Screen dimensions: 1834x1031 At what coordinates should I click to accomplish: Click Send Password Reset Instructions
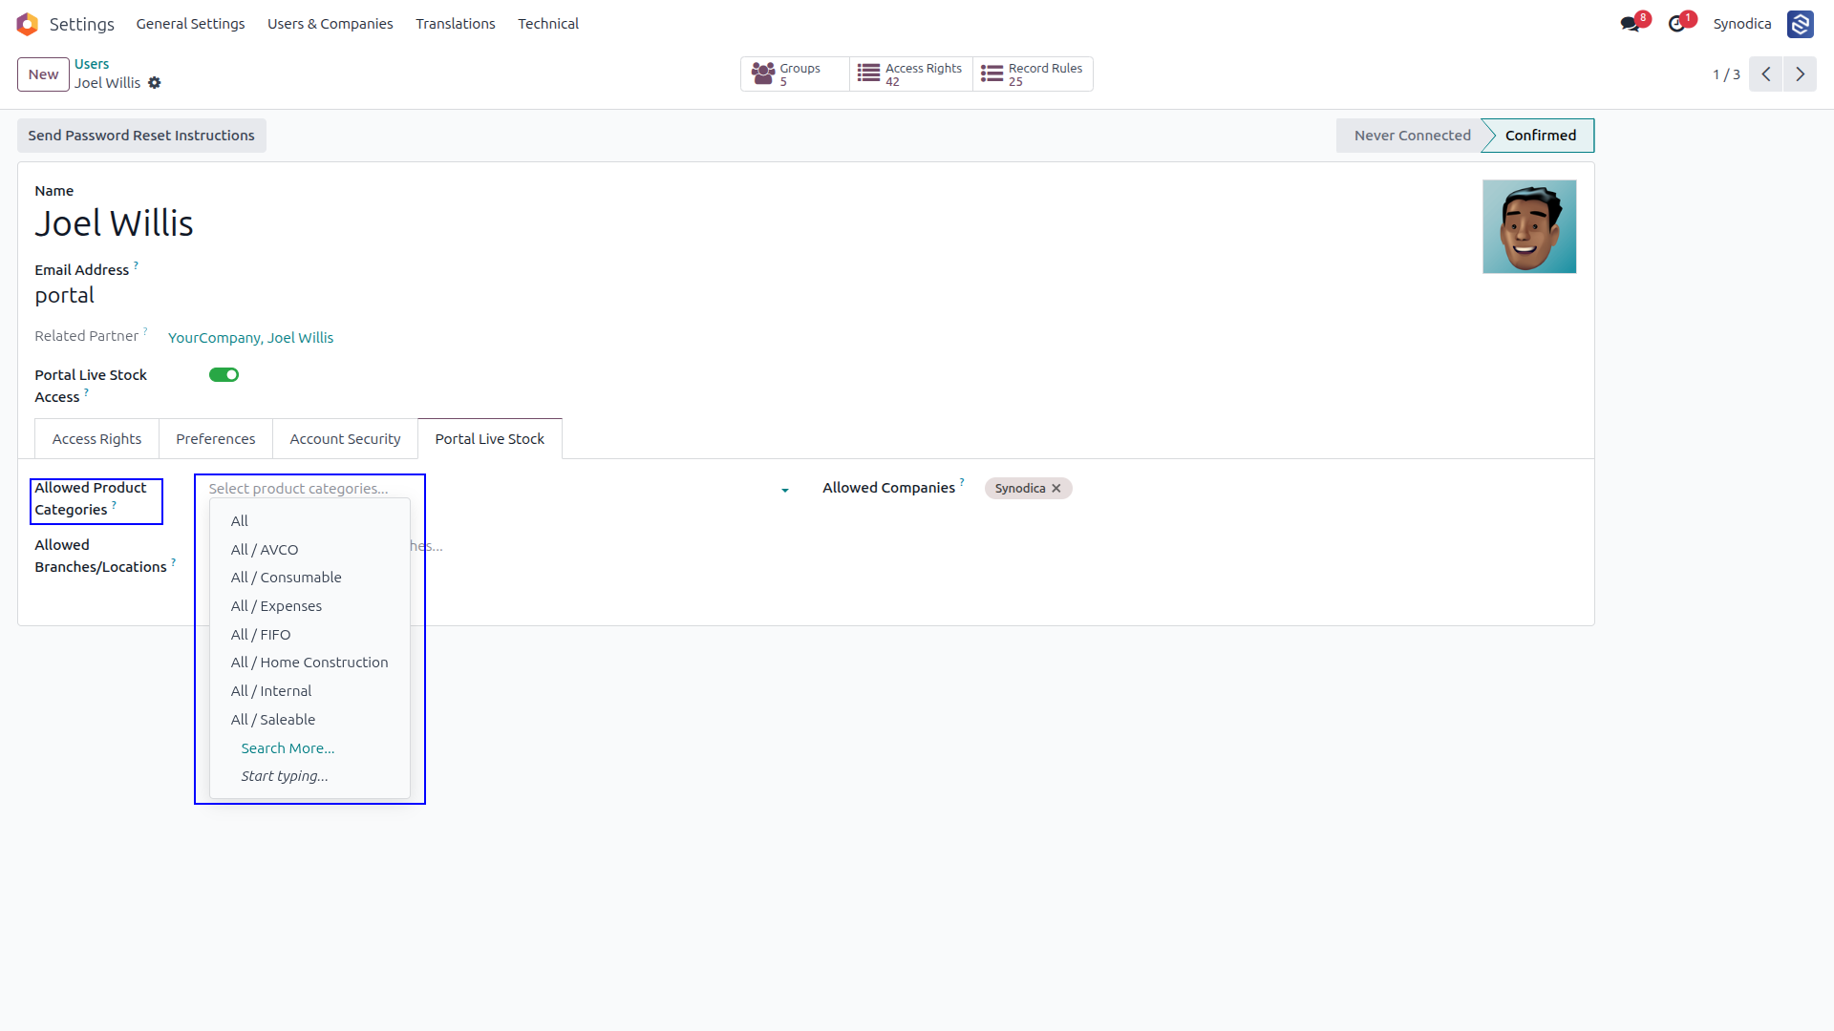pyautogui.click(x=141, y=136)
